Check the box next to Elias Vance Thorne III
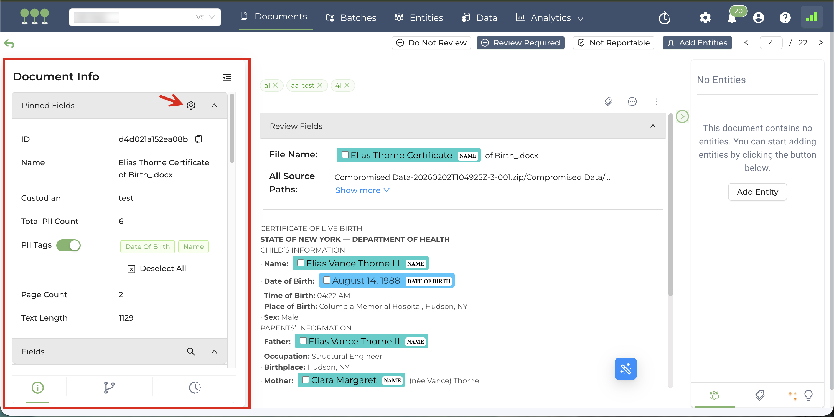 point(301,263)
